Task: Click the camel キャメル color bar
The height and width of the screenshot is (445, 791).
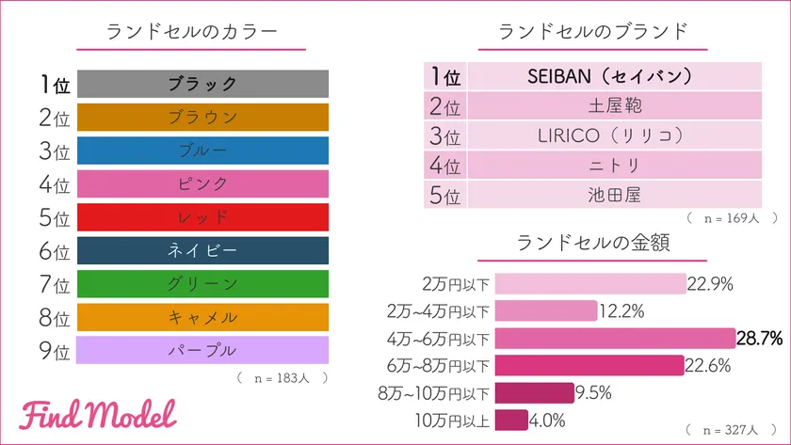Action: point(202,317)
